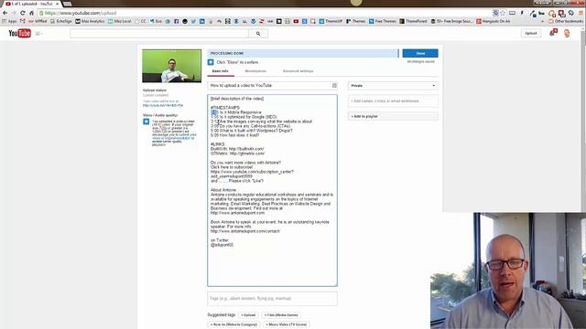Click the PROCESSING DONE progress bar

click(303, 53)
